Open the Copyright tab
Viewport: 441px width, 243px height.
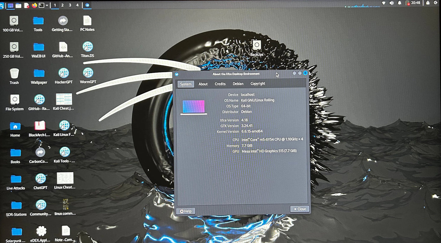[x=258, y=84]
